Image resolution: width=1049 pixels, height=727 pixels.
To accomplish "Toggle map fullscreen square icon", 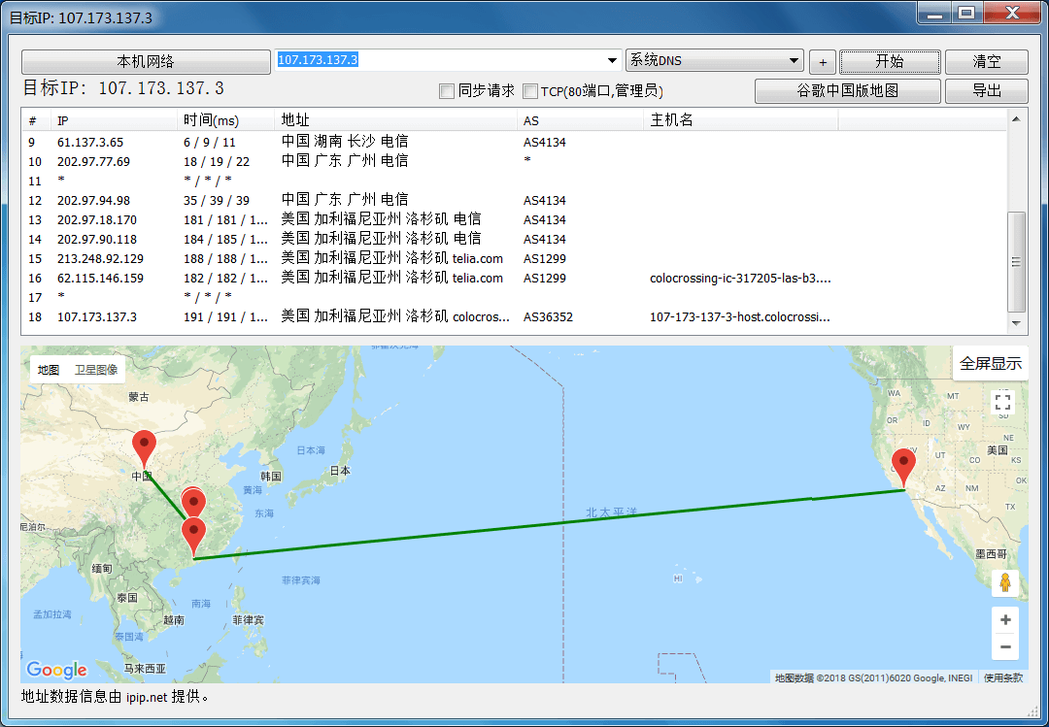I will (1003, 402).
